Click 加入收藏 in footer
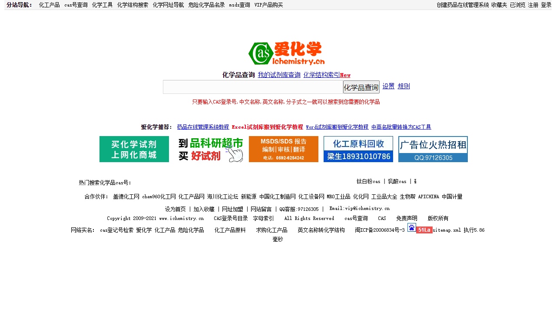 tap(204, 209)
